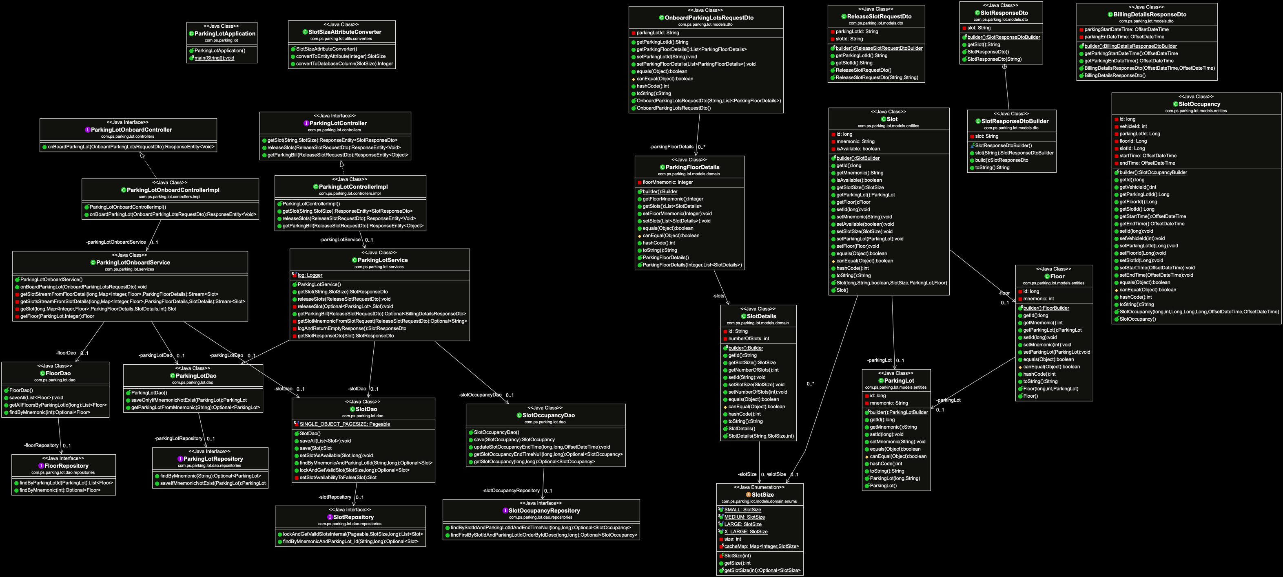
Task: Click the purple interface icon of ParkingLotController
Action: click(x=306, y=123)
